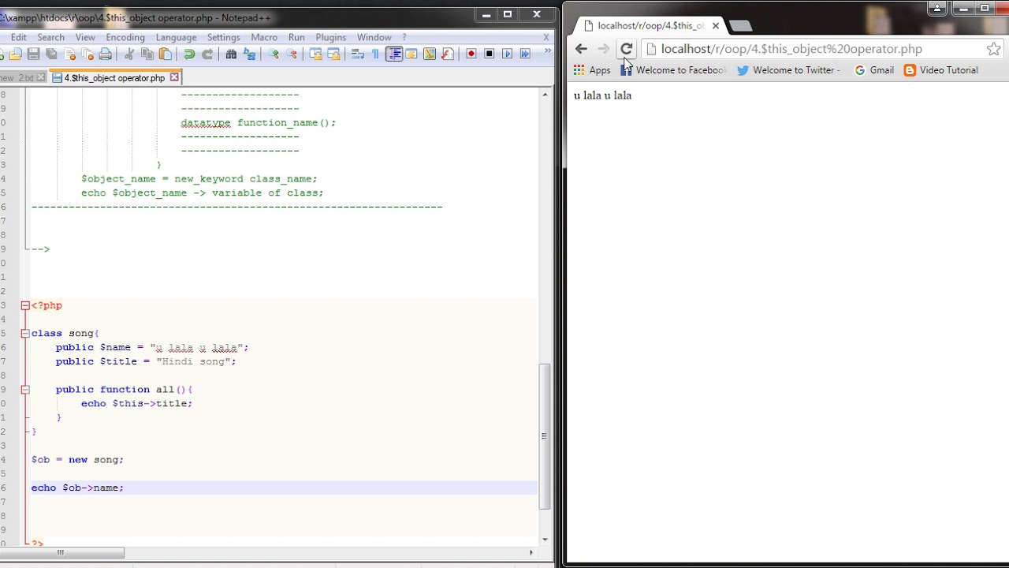Open the Language menu
Image resolution: width=1009 pixels, height=568 pixels.
[176, 37]
